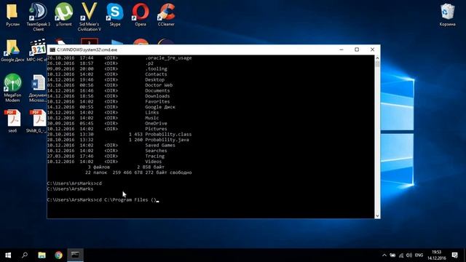
Task: Select the Shildt_G PDF file
Action: tap(37, 121)
